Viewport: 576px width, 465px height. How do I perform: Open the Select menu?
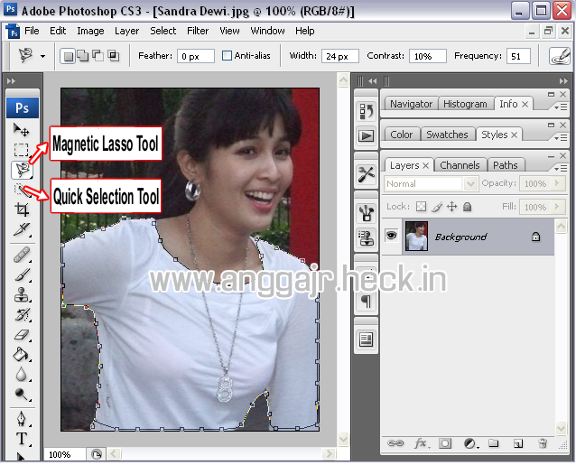pyautogui.click(x=163, y=31)
